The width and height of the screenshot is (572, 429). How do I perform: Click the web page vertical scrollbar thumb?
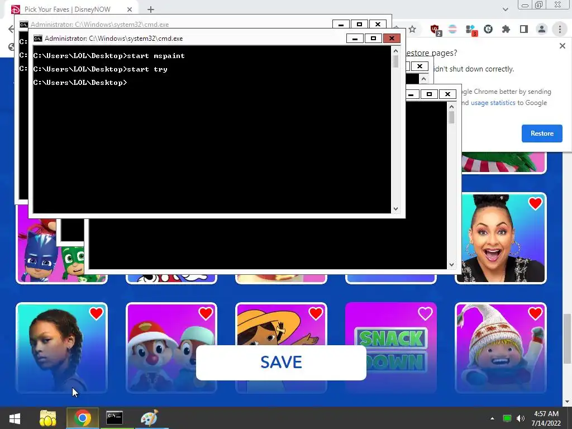click(568, 339)
